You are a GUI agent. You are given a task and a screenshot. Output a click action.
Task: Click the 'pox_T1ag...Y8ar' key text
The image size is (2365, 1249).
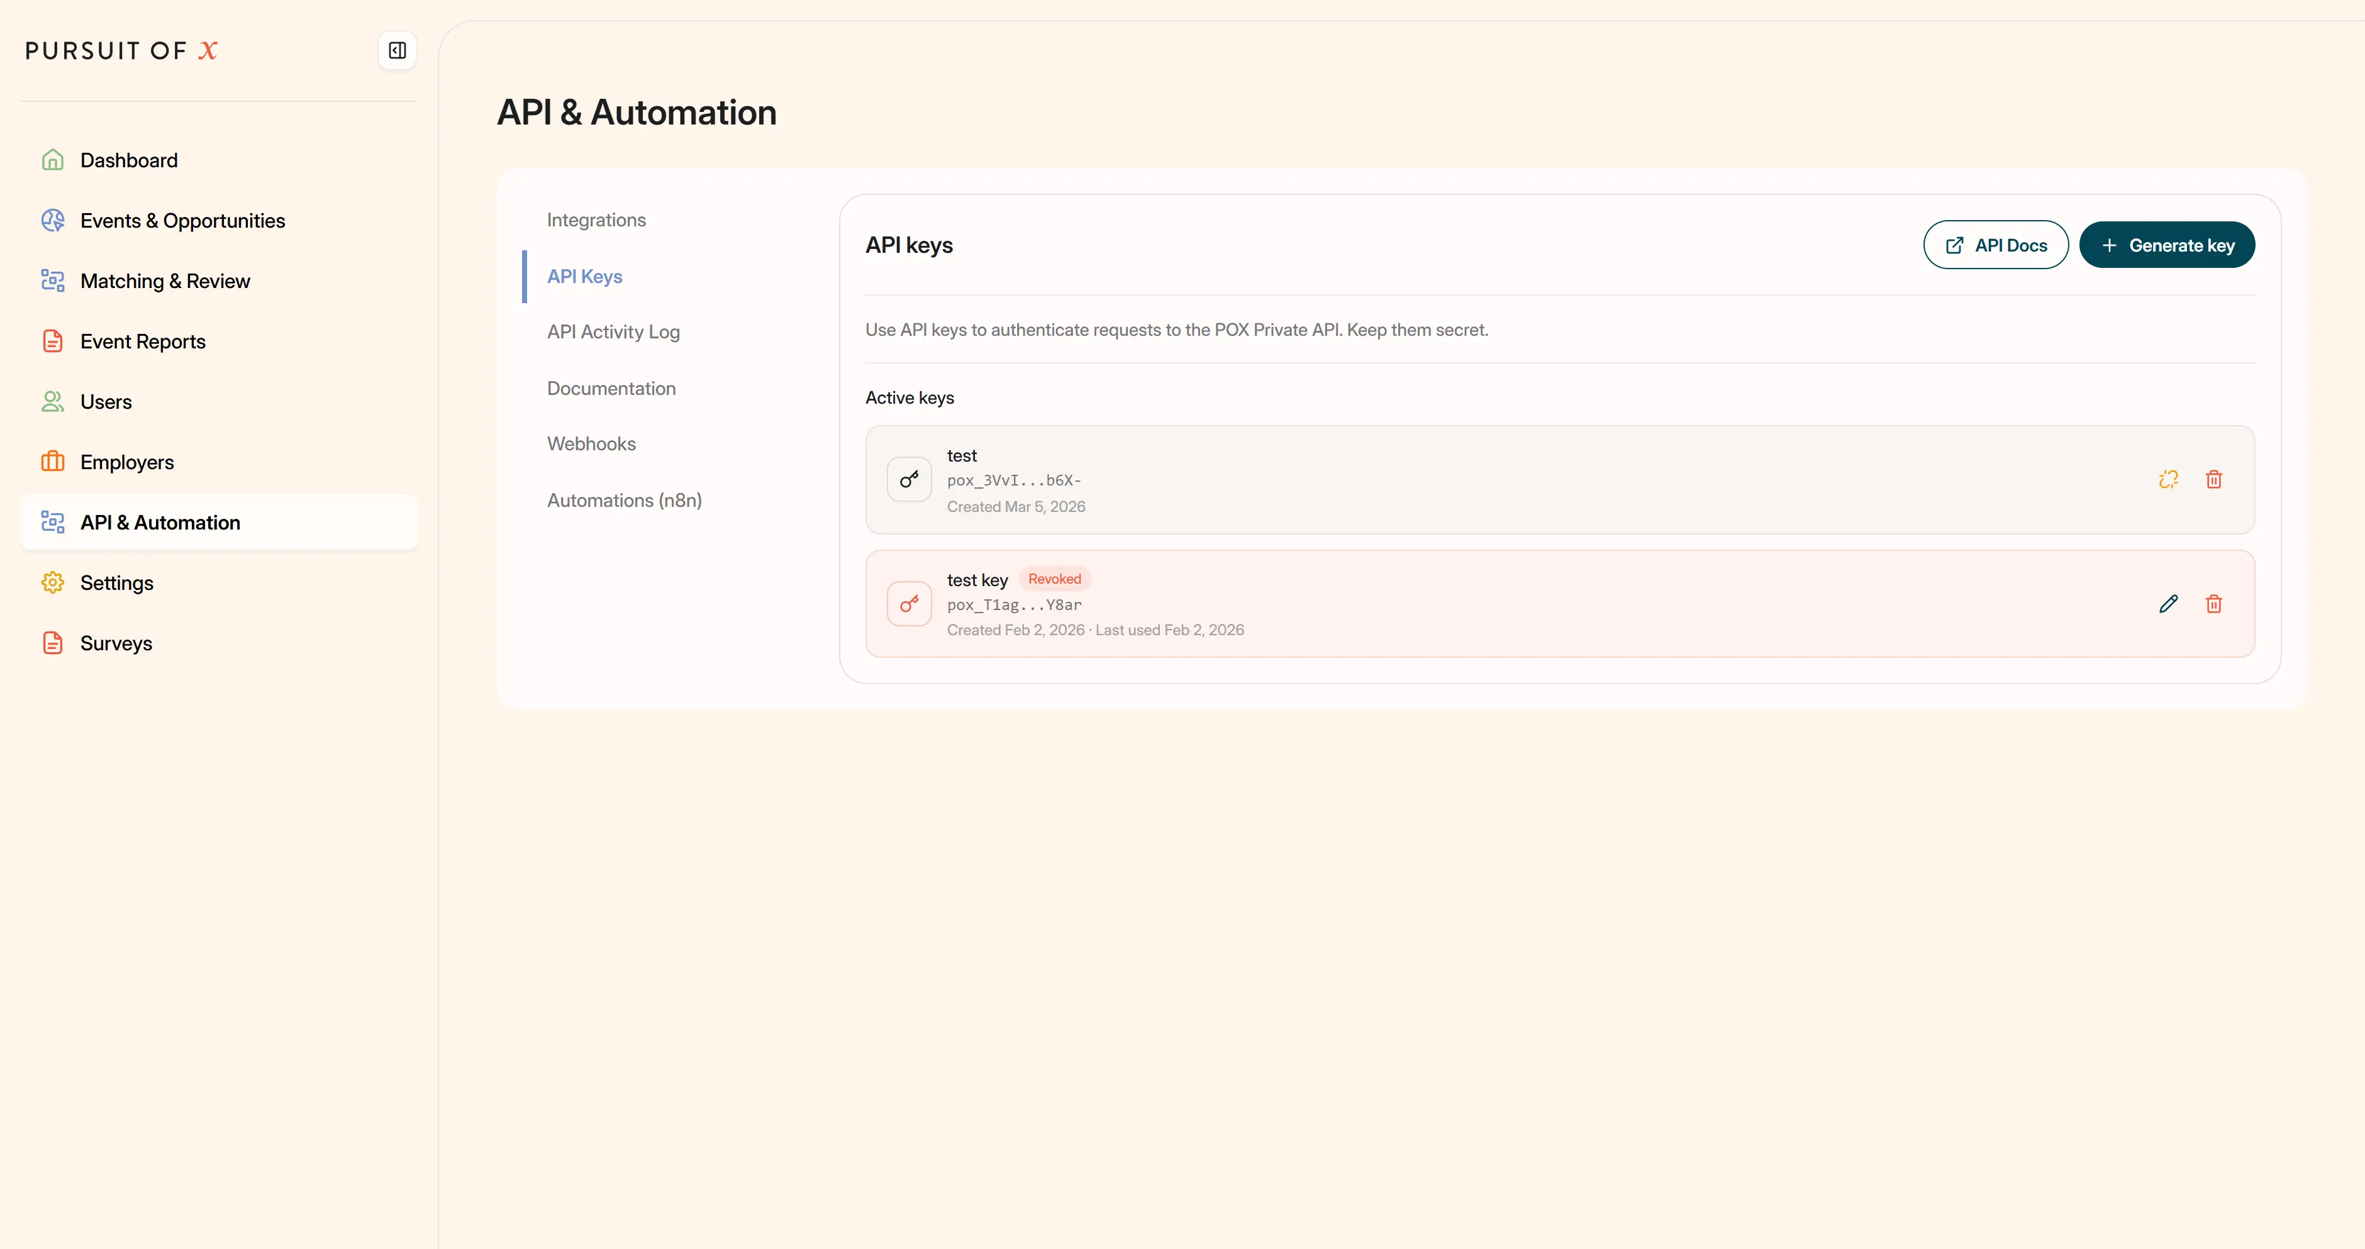1013,605
